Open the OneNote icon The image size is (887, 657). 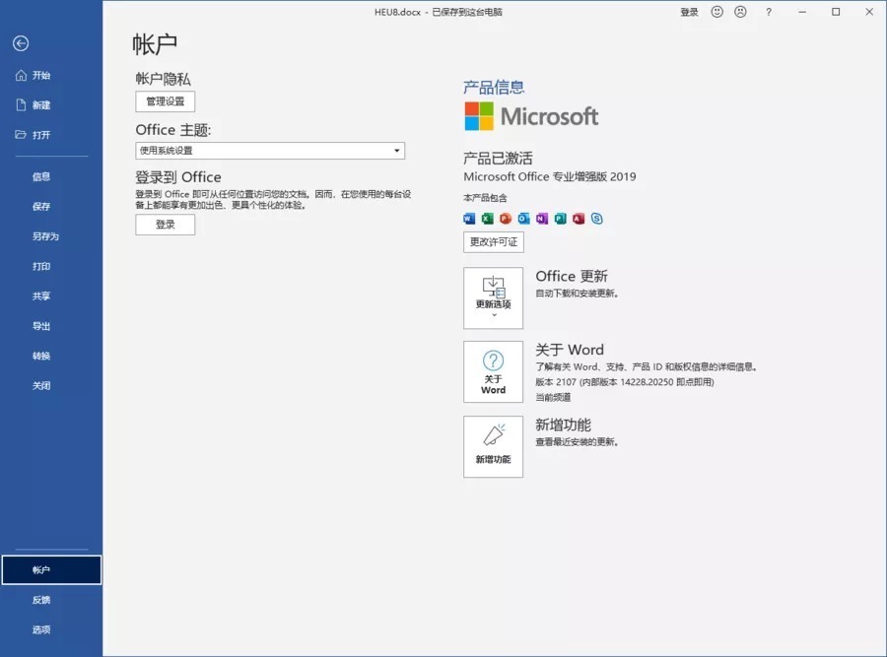[x=542, y=219]
